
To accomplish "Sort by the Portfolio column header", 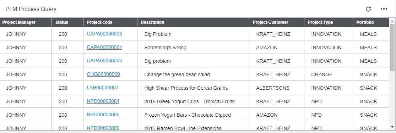I will [371, 22].
